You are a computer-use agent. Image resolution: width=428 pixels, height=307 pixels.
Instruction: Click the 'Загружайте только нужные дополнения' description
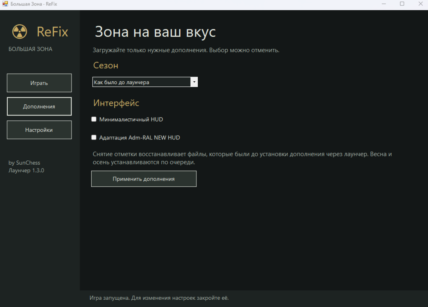(186, 50)
